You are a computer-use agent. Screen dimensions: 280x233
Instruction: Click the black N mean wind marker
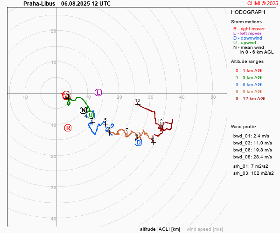point(84,110)
